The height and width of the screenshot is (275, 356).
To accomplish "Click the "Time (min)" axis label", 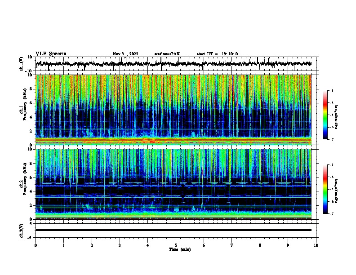I will (x=180, y=249).
